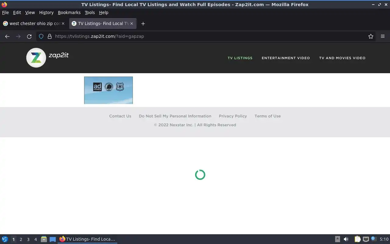Open the Help menu

click(x=104, y=13)
